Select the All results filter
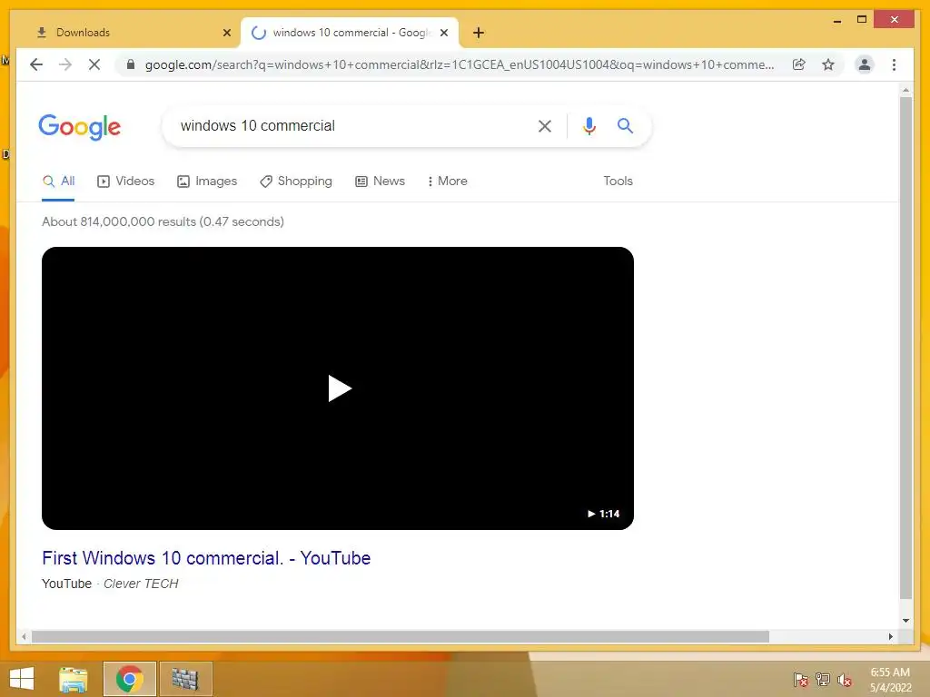Viewport: 930px width, 697px height. (58, 182)
